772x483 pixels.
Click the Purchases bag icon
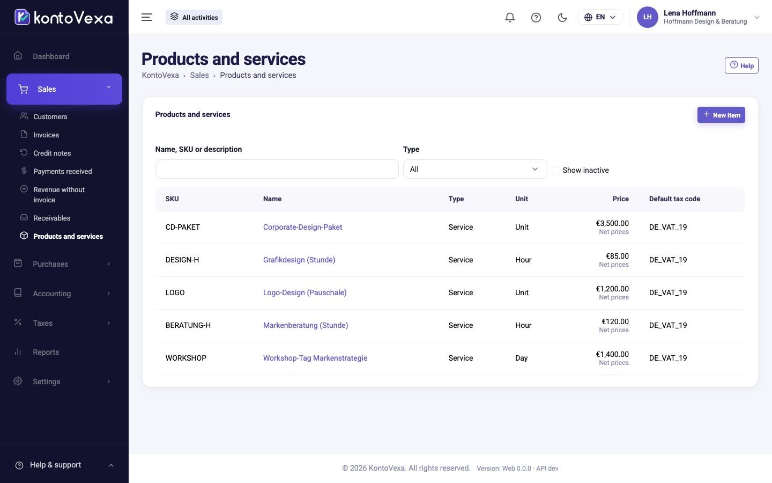point(18,264)
